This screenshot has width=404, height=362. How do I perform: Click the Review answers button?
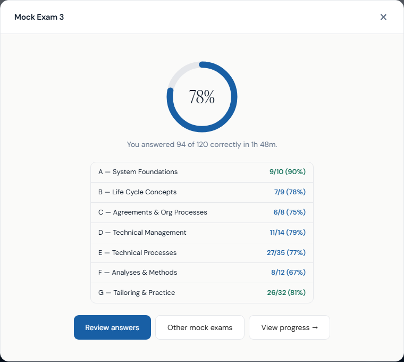pyautogui.click(x=112, y=327)
